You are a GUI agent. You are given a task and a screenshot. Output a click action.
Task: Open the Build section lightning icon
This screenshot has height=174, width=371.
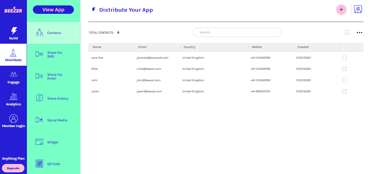14,30
